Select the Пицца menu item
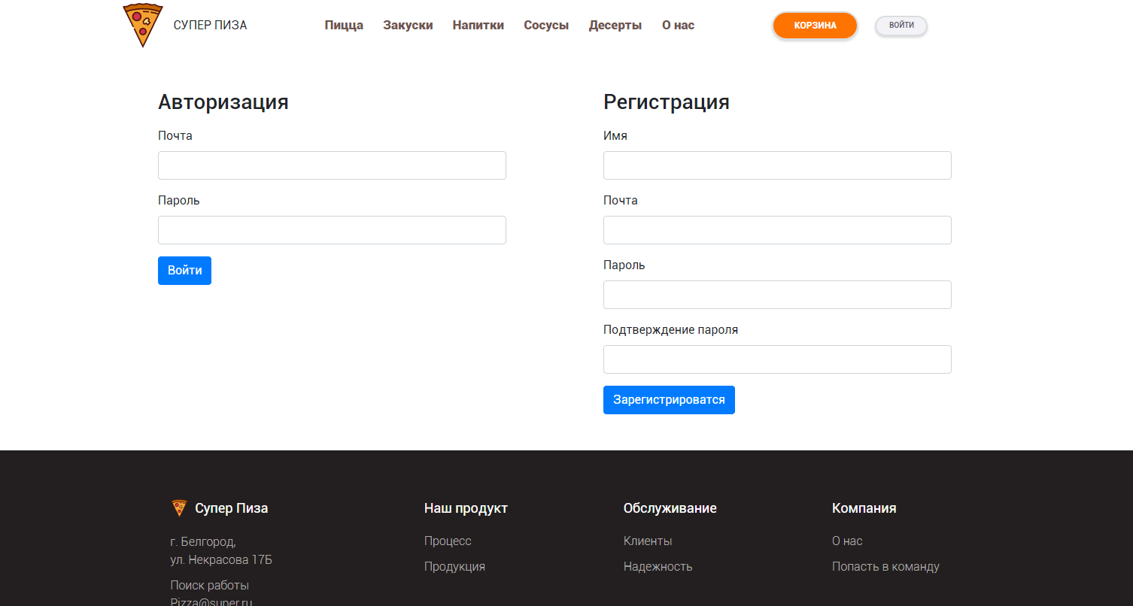 343,25
